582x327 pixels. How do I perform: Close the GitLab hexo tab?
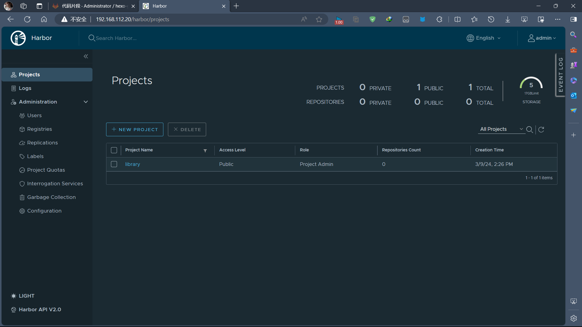[x=133, y=6]
